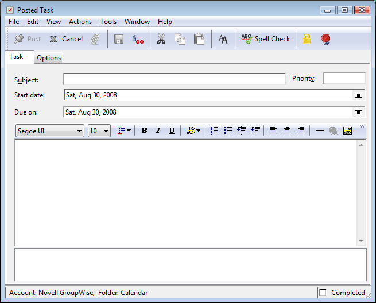Open the Tools menu
The height and width of the screenshot is (303, 376).
[108, 22]
